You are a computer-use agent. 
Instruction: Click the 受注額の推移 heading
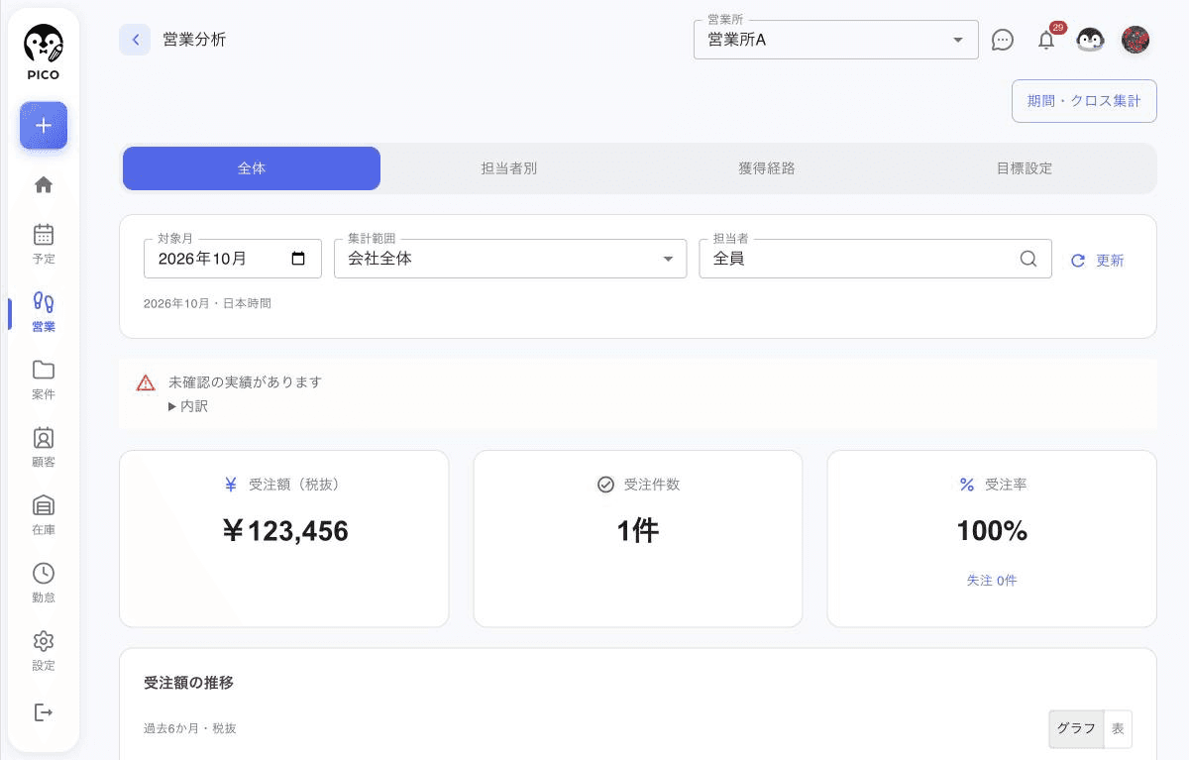[x=188, y=683]
